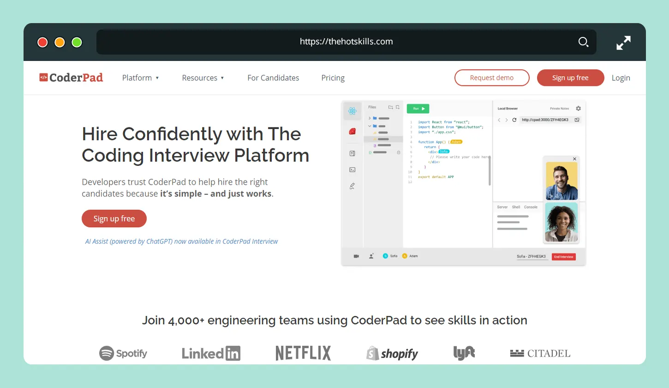
Task: Click the Local Browser forward arrow
Action: pyautogui.click(x=506, y=120)
